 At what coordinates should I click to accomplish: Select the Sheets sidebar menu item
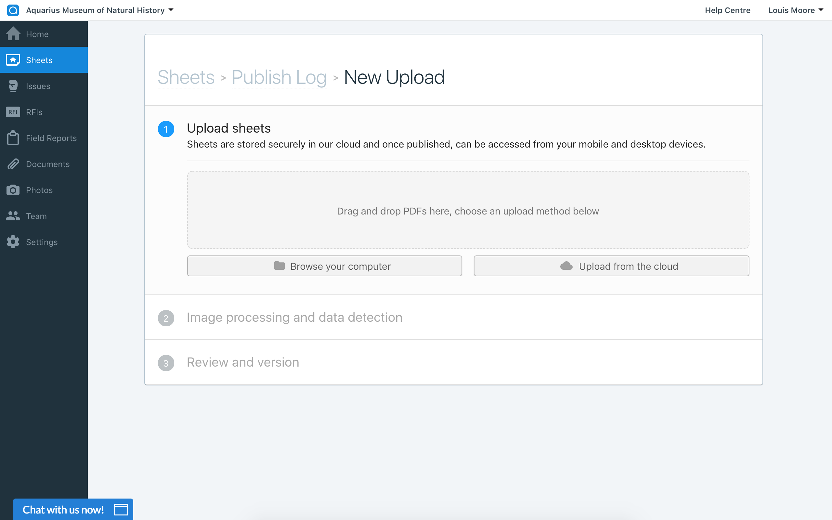point(39,60)
